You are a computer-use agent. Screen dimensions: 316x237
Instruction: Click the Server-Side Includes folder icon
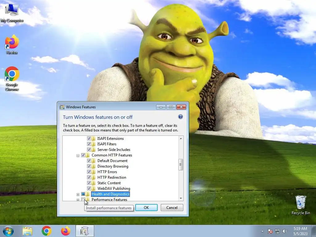pos(94,150)
